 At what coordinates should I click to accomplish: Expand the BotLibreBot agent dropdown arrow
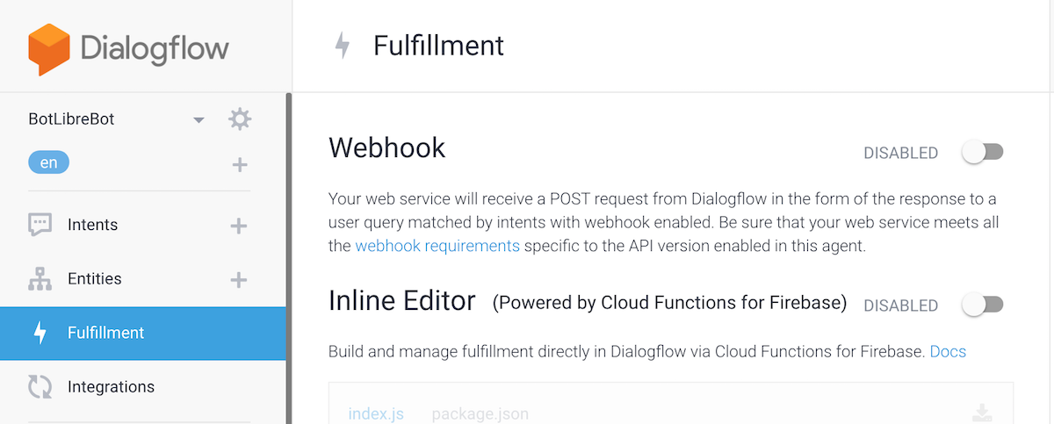pyautogui.click(x=199, y=120)
